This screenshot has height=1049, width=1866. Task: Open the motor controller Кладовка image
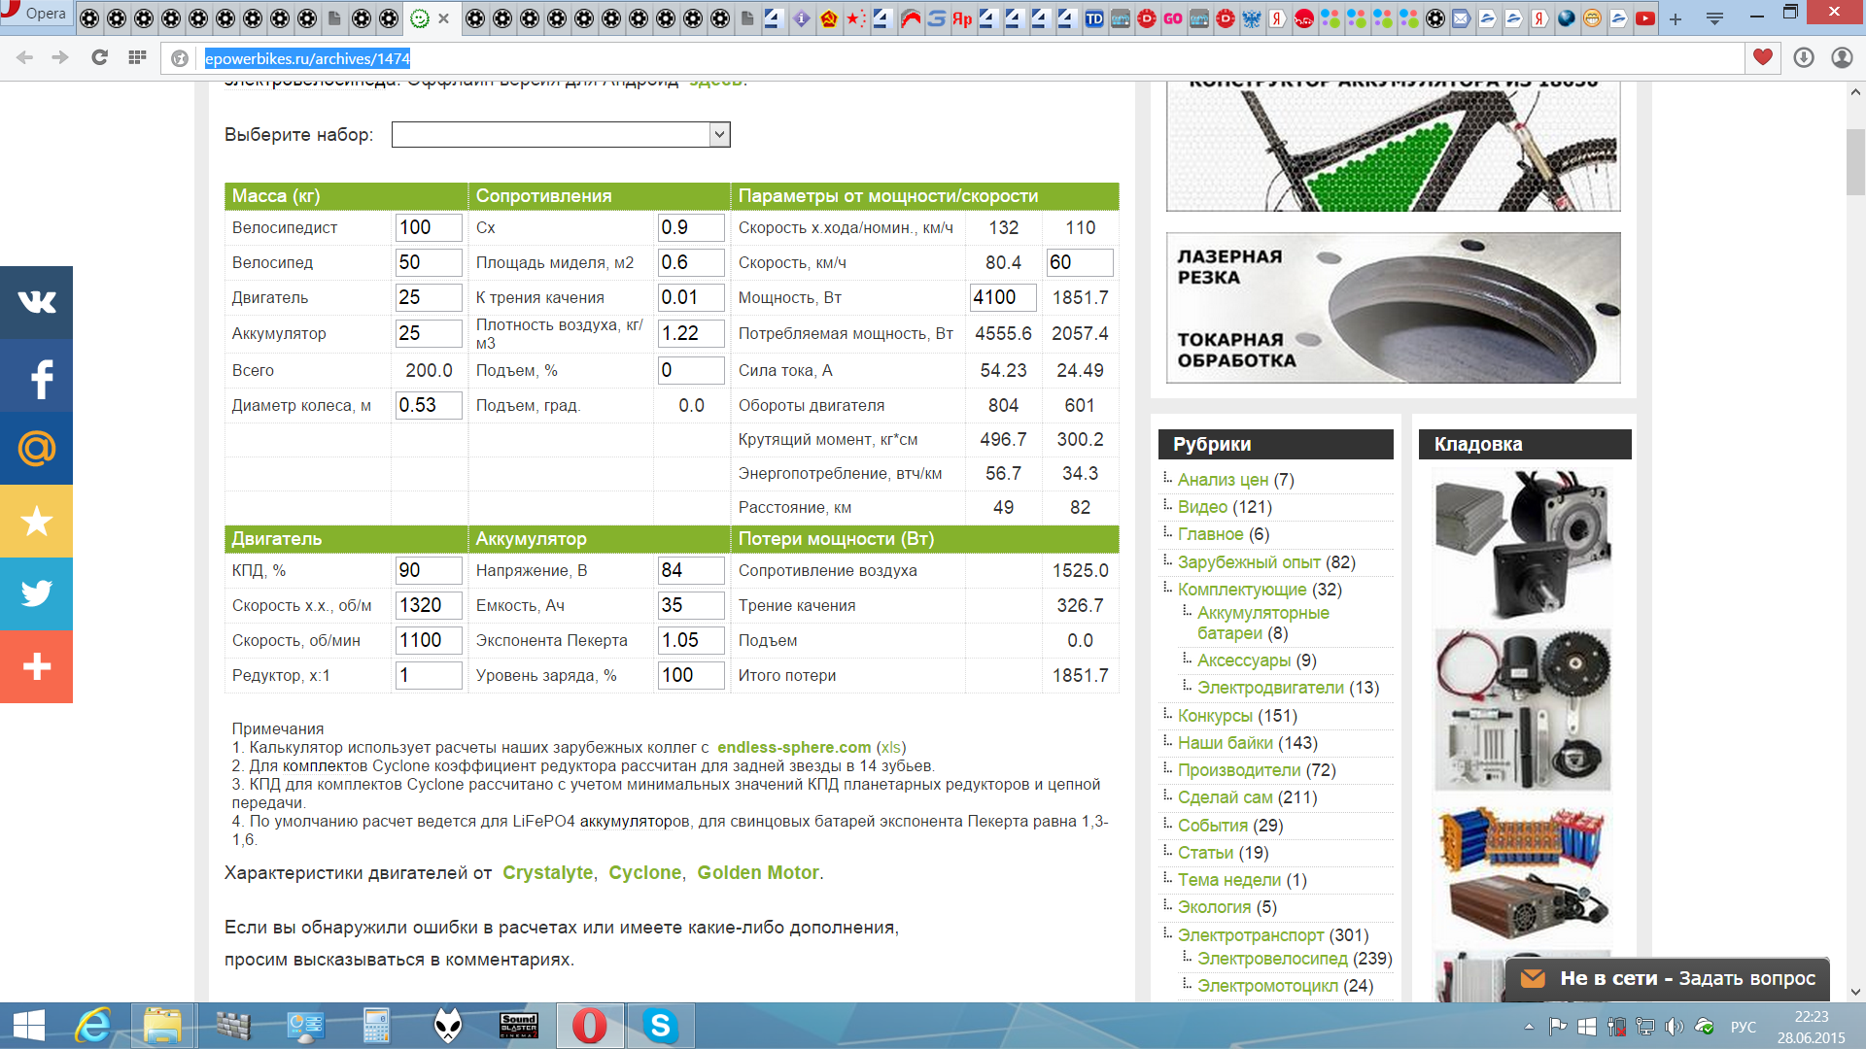point(1523,544)
